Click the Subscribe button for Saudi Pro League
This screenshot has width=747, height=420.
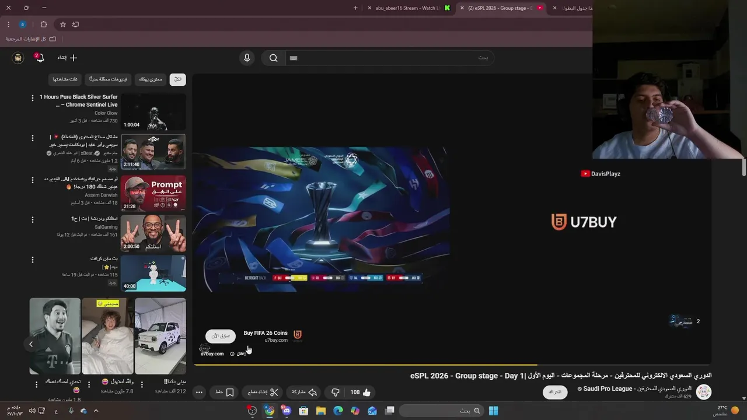click(x=555, y=392)
